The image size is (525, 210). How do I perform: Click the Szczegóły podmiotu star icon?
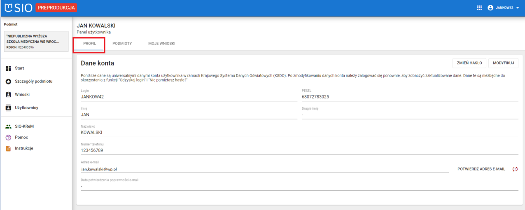click(8, 82)
